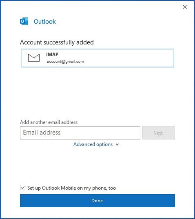Click the account@gmail.com address text
195x219 pixels.
pyautogui.click(x=65, y=62)
